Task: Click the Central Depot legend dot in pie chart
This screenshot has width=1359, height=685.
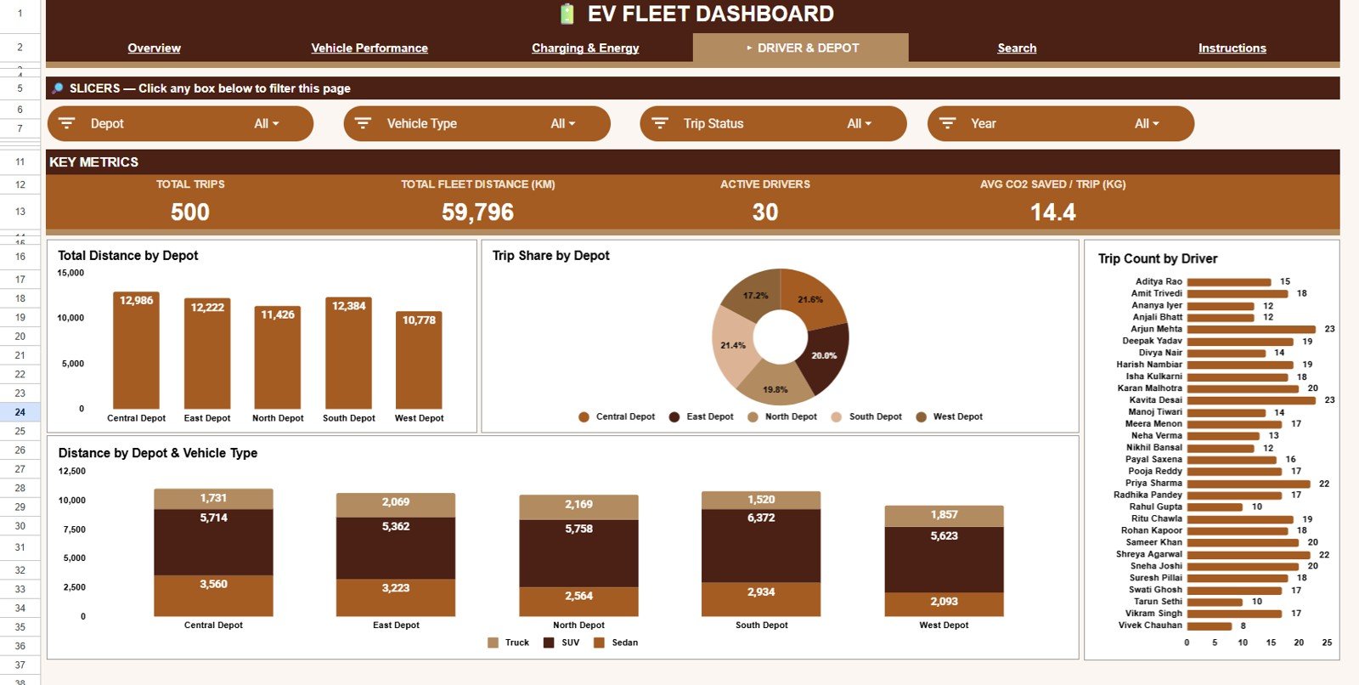Action: [584, 417]
